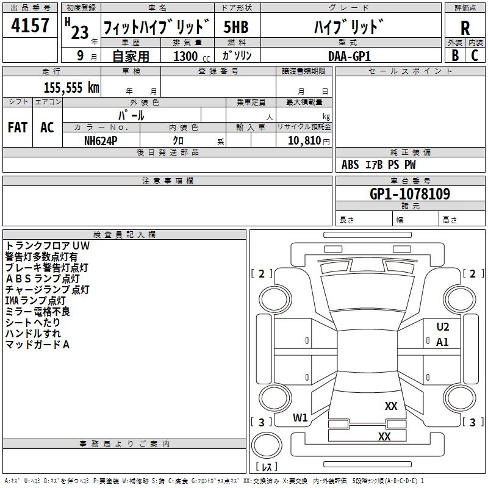The image size is (488, 488).
Task: Click the W1 repair mark on the diagram
Action: (300, 418)
